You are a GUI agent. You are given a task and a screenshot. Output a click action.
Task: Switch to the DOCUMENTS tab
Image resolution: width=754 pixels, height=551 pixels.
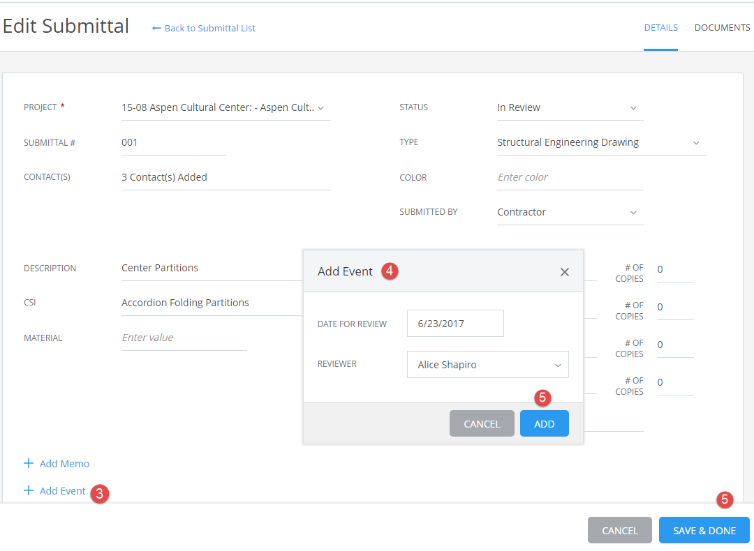[723, 27]
